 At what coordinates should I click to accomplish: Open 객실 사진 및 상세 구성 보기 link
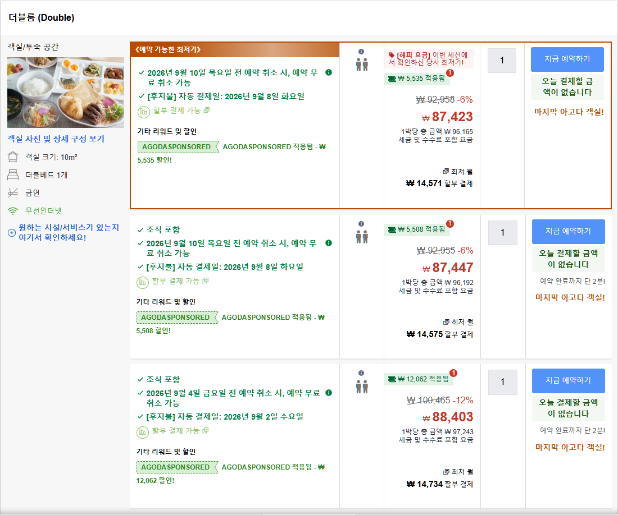pyautogui.click(x=56, y=139)
